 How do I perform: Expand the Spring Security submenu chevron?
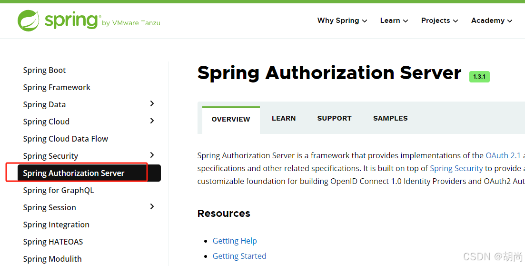click(x=152, y=155)
